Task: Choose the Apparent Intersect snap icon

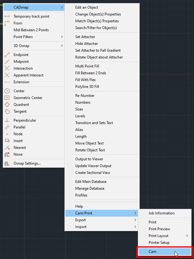Action: click(x=7, y=75)
